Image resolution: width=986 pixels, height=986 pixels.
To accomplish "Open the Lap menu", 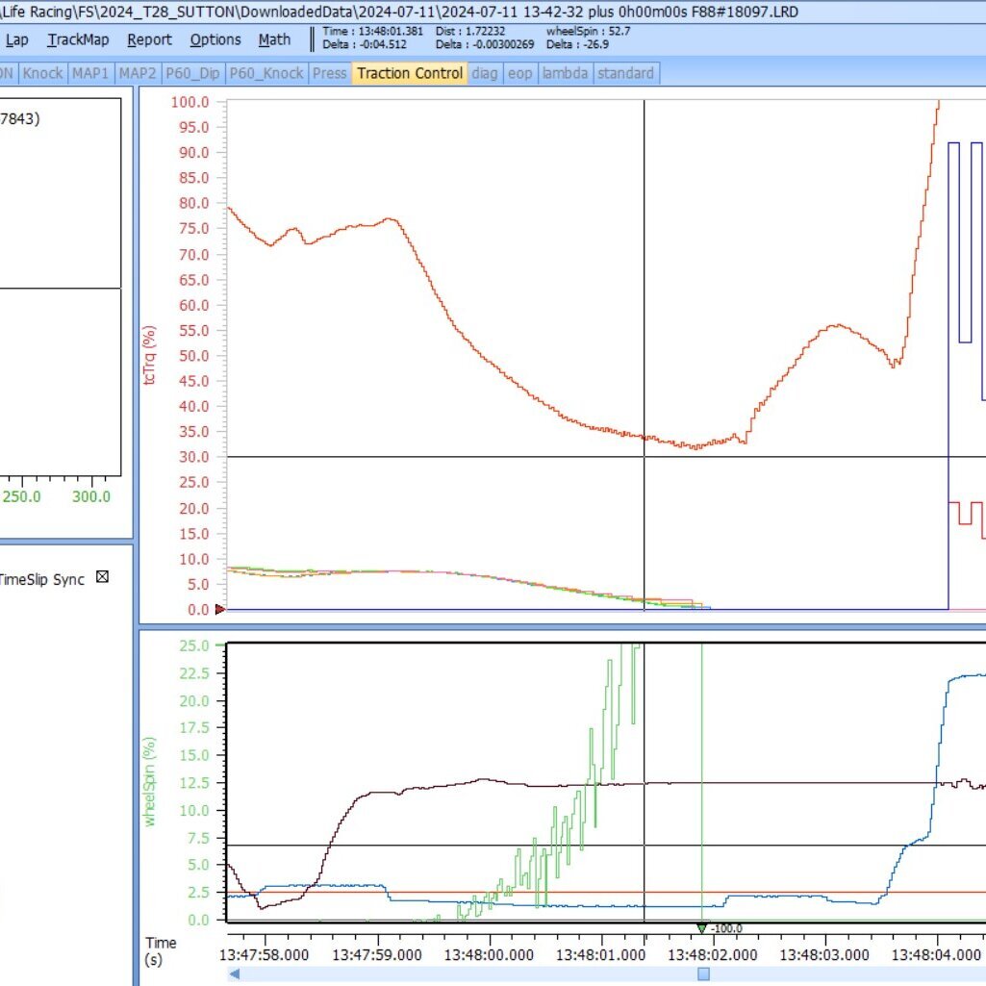I will [x=16, y=39].
